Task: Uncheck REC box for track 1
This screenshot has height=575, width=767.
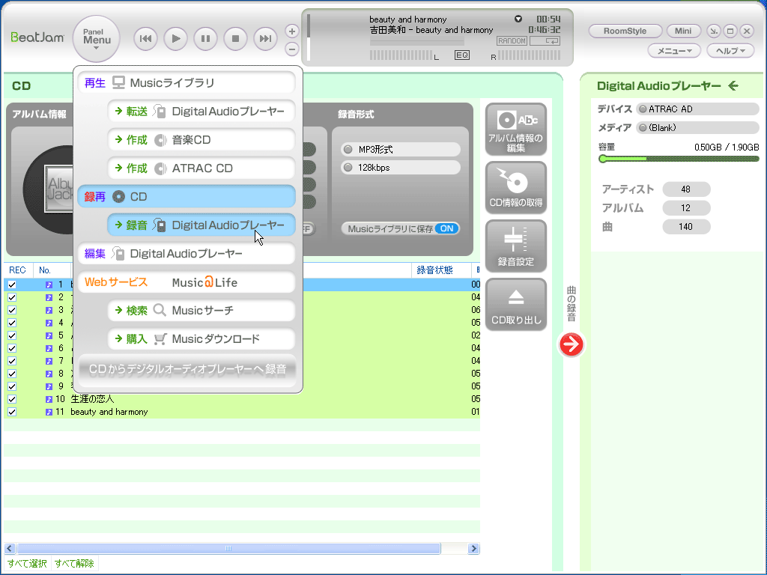Action: pos(12,285)
